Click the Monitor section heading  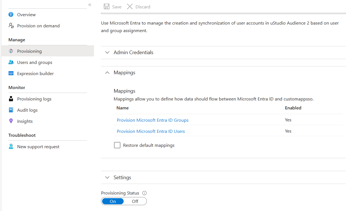[17, 88]
